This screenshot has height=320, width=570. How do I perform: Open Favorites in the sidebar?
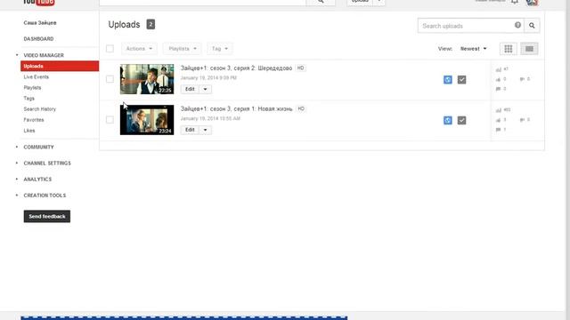click(34, 120)
